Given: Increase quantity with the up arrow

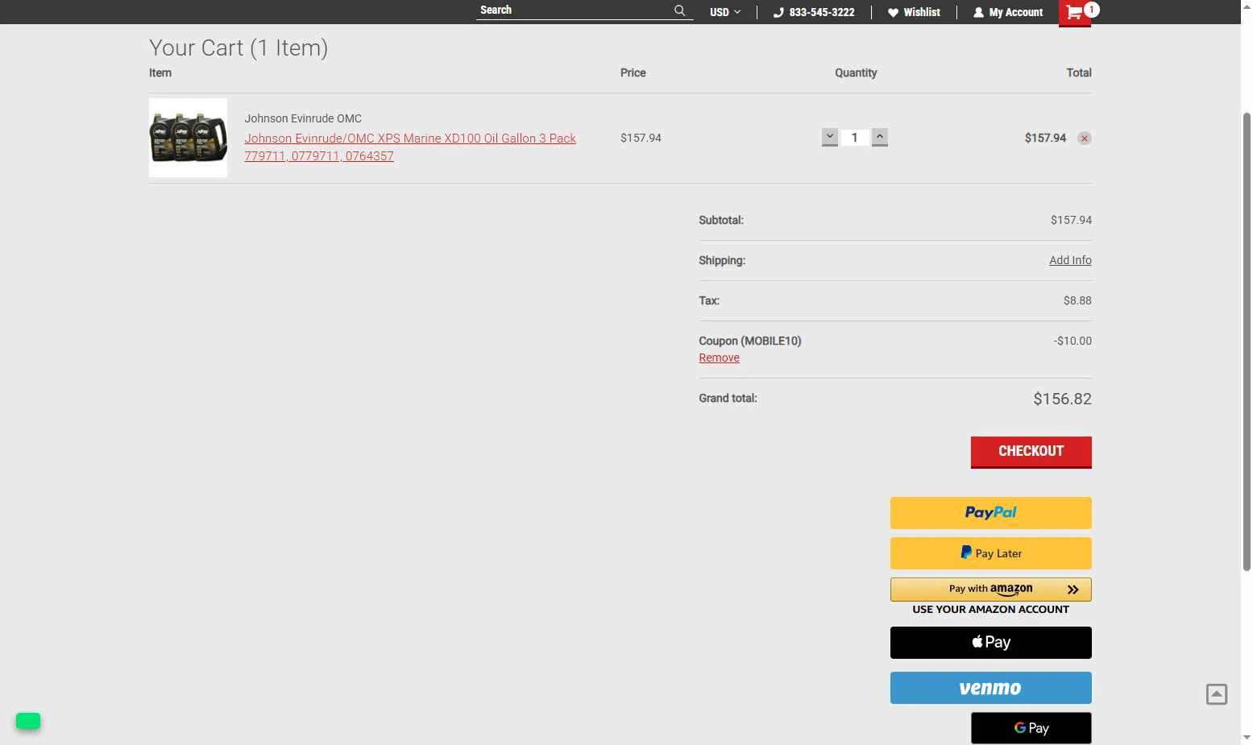Looking at the screenshot, I should coord(880,137).
